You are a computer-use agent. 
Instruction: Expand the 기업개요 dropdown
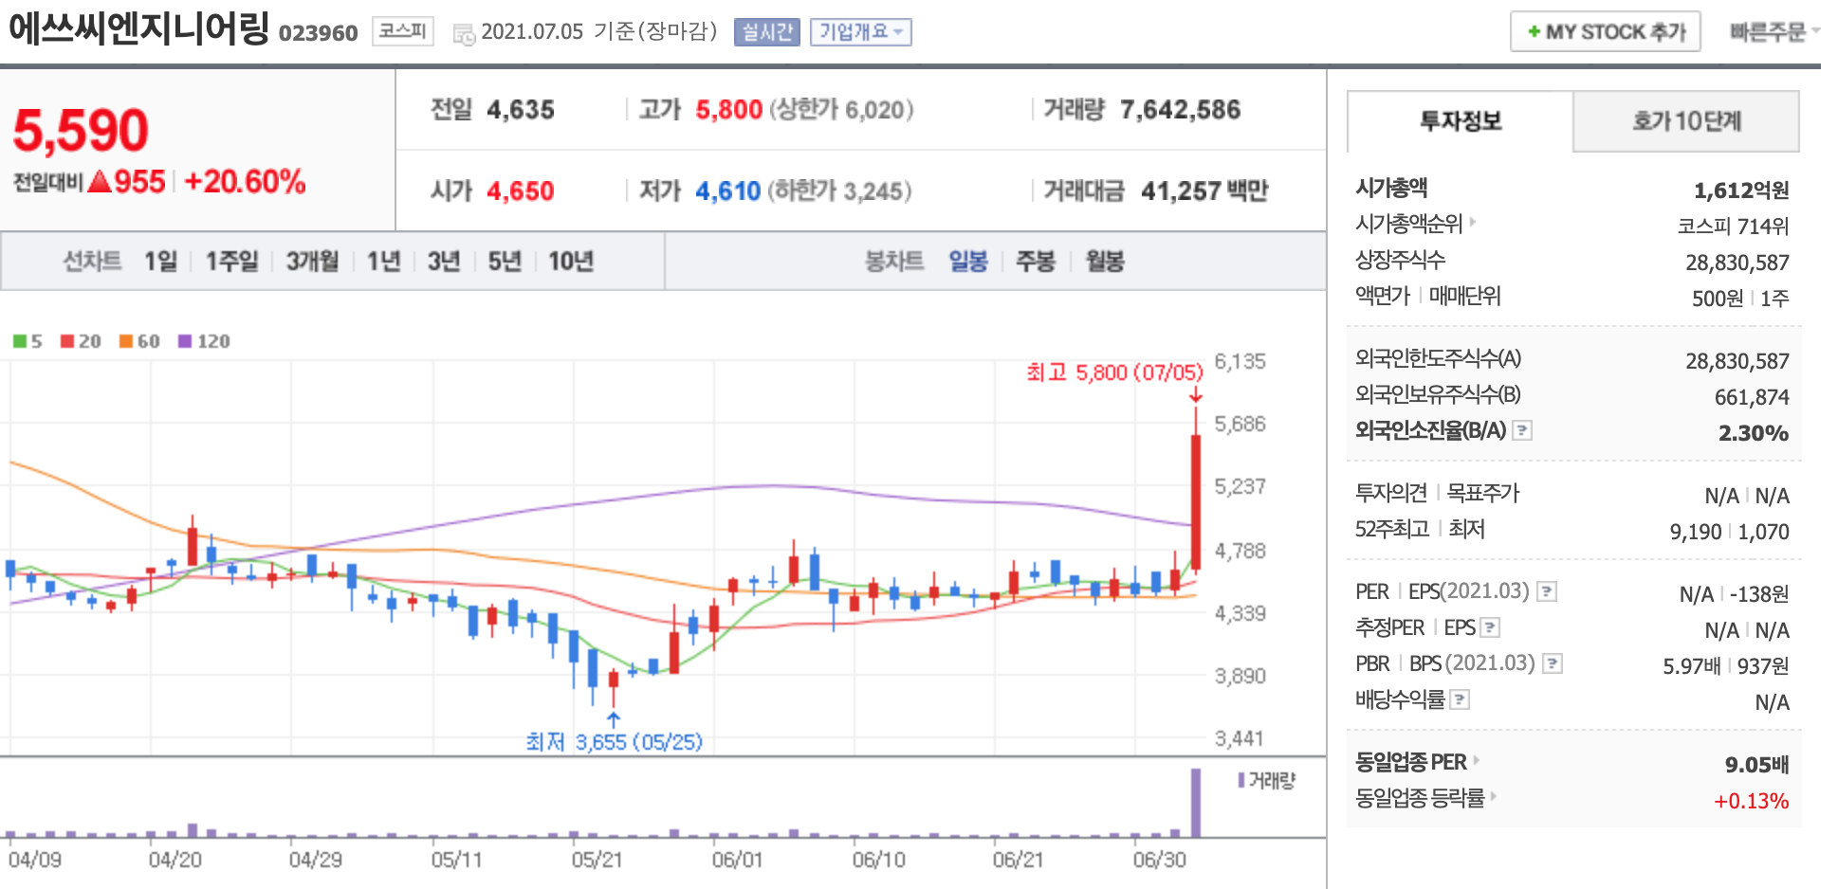pyautogui.click(x=860, y=32)
